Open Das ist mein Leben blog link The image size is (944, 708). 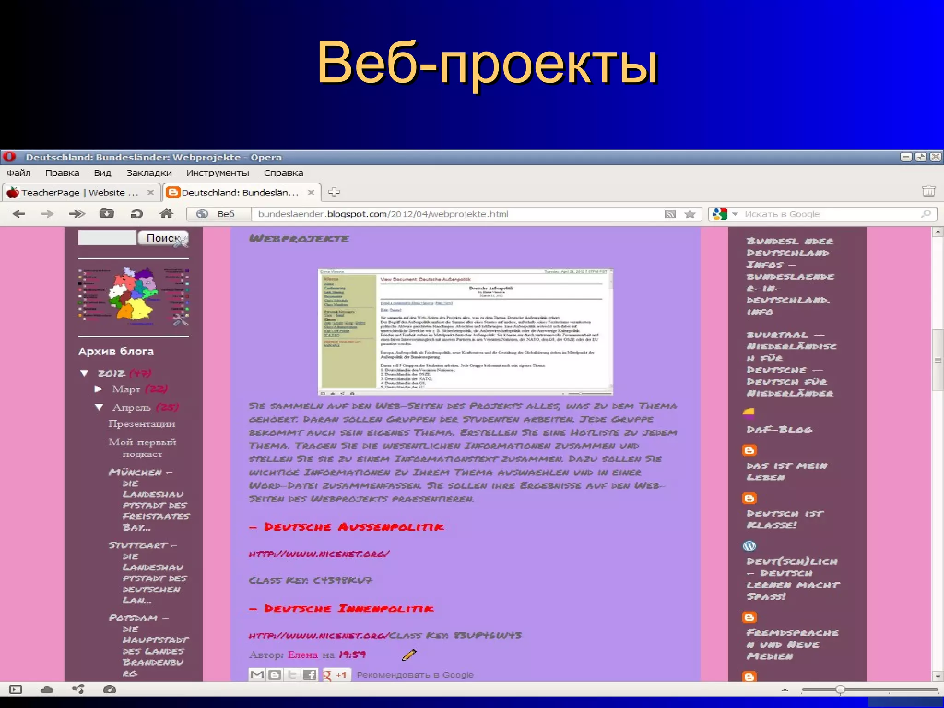(787, 472)
